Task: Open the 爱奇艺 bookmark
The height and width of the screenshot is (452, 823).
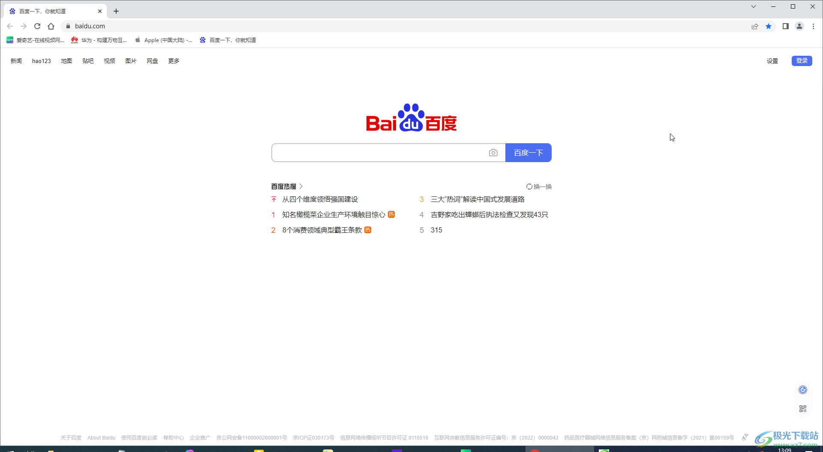Action: point(36,40)
